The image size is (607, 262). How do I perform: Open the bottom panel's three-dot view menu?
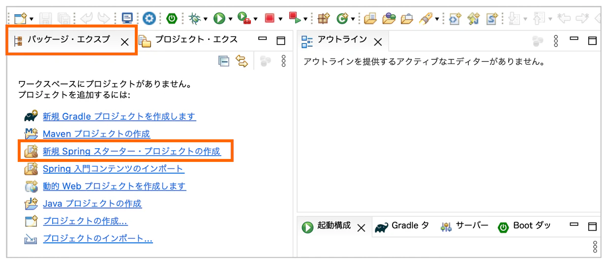click(x=595, y=246)
